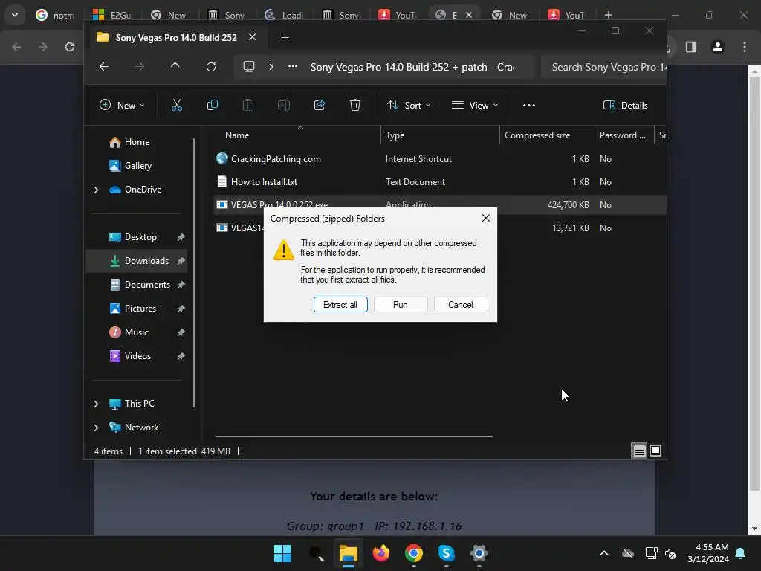Open the Windows Start menu
The width and height of the screenshot is (761, 571).
282,553
